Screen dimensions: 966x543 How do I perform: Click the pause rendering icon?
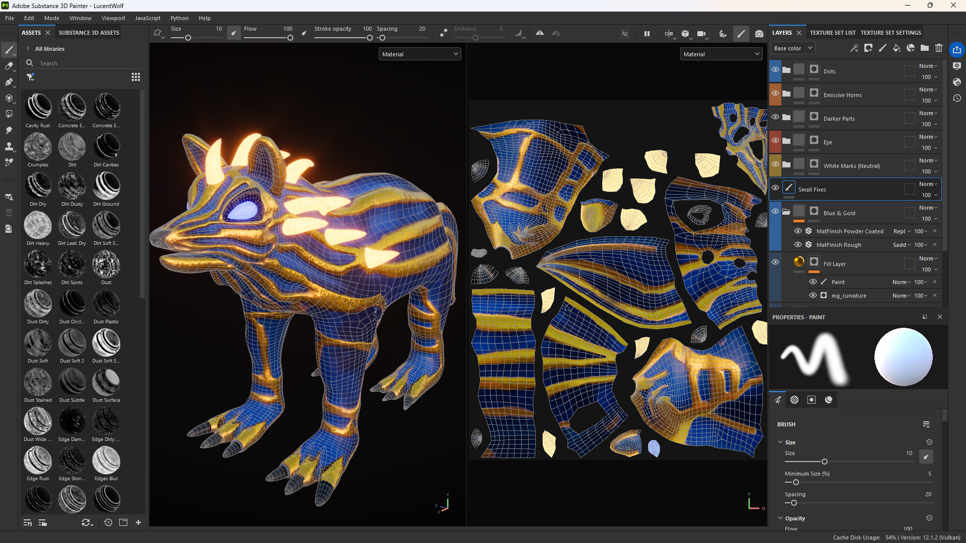click(647, 34)
